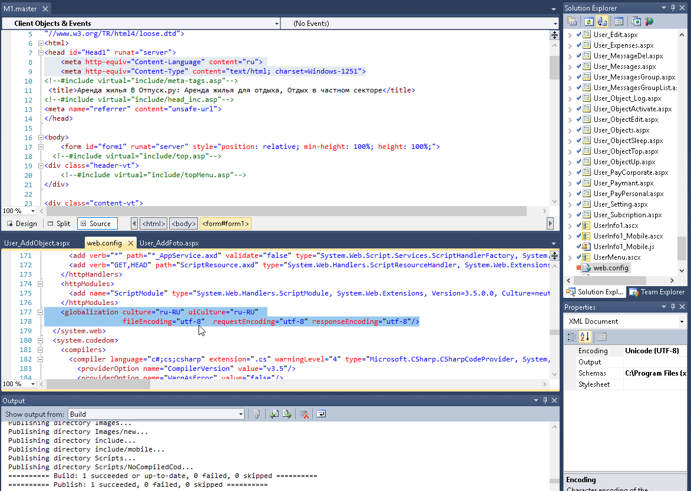Click the View Designer icon in Solution Explorer
The image size is (691, 491).
(619, 22)
